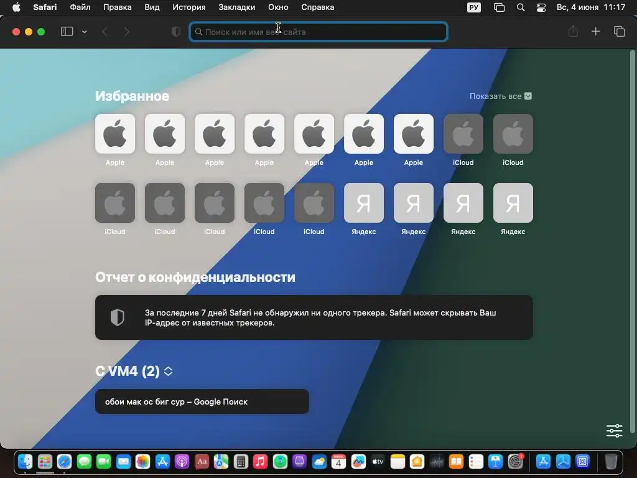The width and height of the screenshot is (637, 478).
Task: Open the Правка menu
Action: point(117,7)
